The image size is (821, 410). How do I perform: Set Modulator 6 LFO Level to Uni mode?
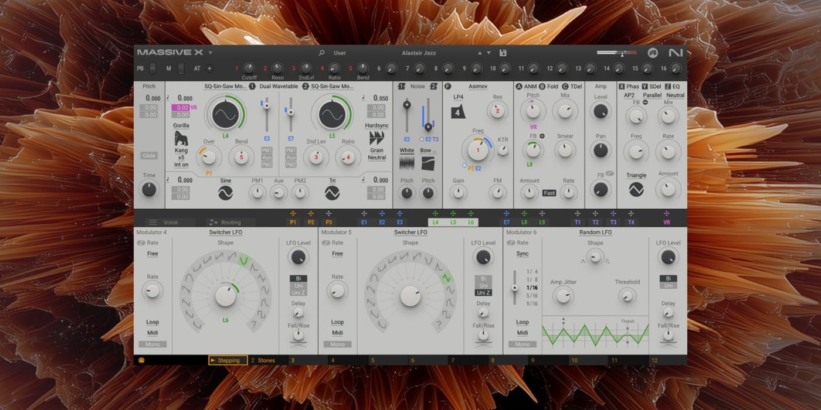coord(668,286)
